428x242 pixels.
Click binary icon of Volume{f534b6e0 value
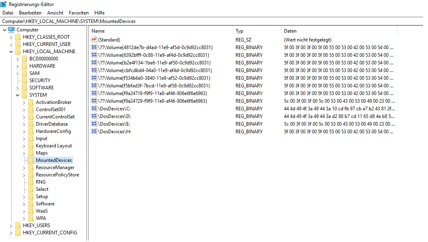click(94, 78)
